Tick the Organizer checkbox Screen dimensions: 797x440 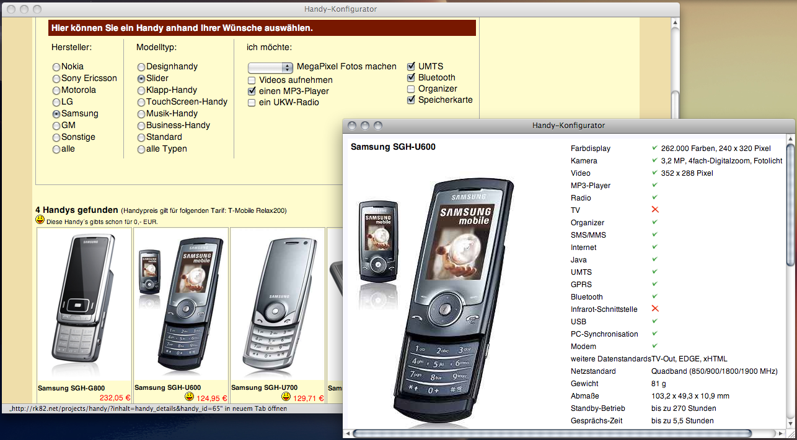pos(411,89)
